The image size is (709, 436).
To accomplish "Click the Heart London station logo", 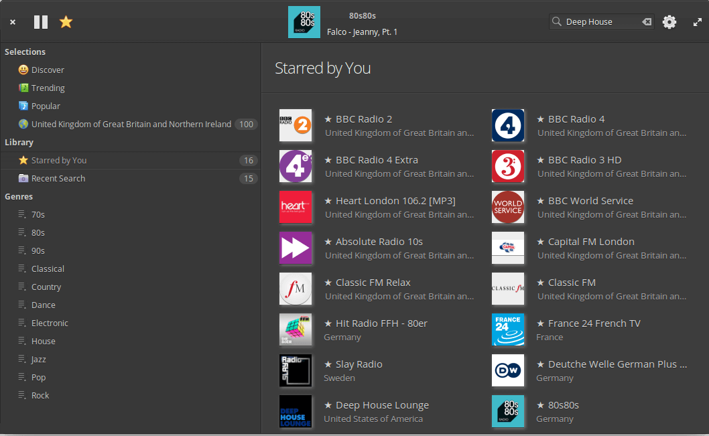I will pyautogui.click(x=296, y=207).
